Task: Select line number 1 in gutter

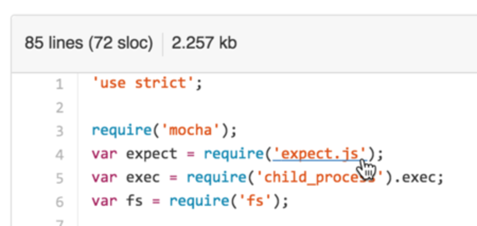Action: (x=59, y=85)
